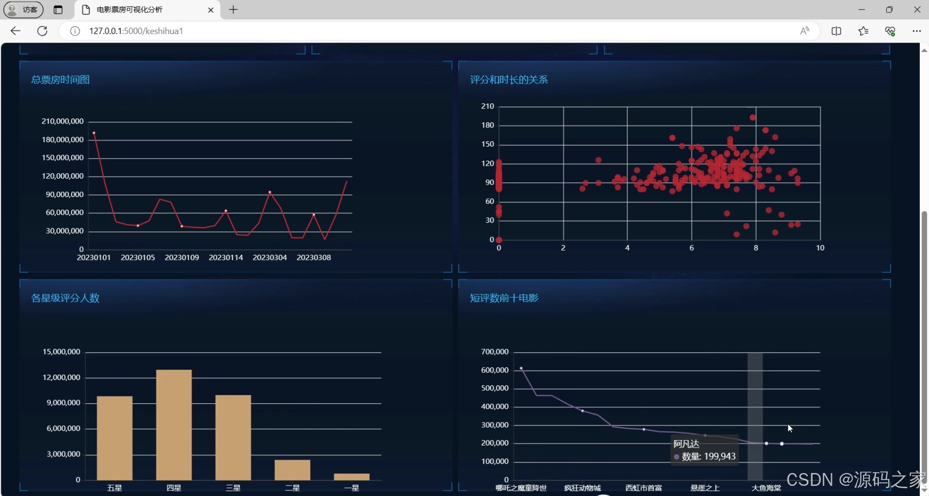Select the 电影票房可视化分析 tab
Screen dimensions: 929x496
138,10
